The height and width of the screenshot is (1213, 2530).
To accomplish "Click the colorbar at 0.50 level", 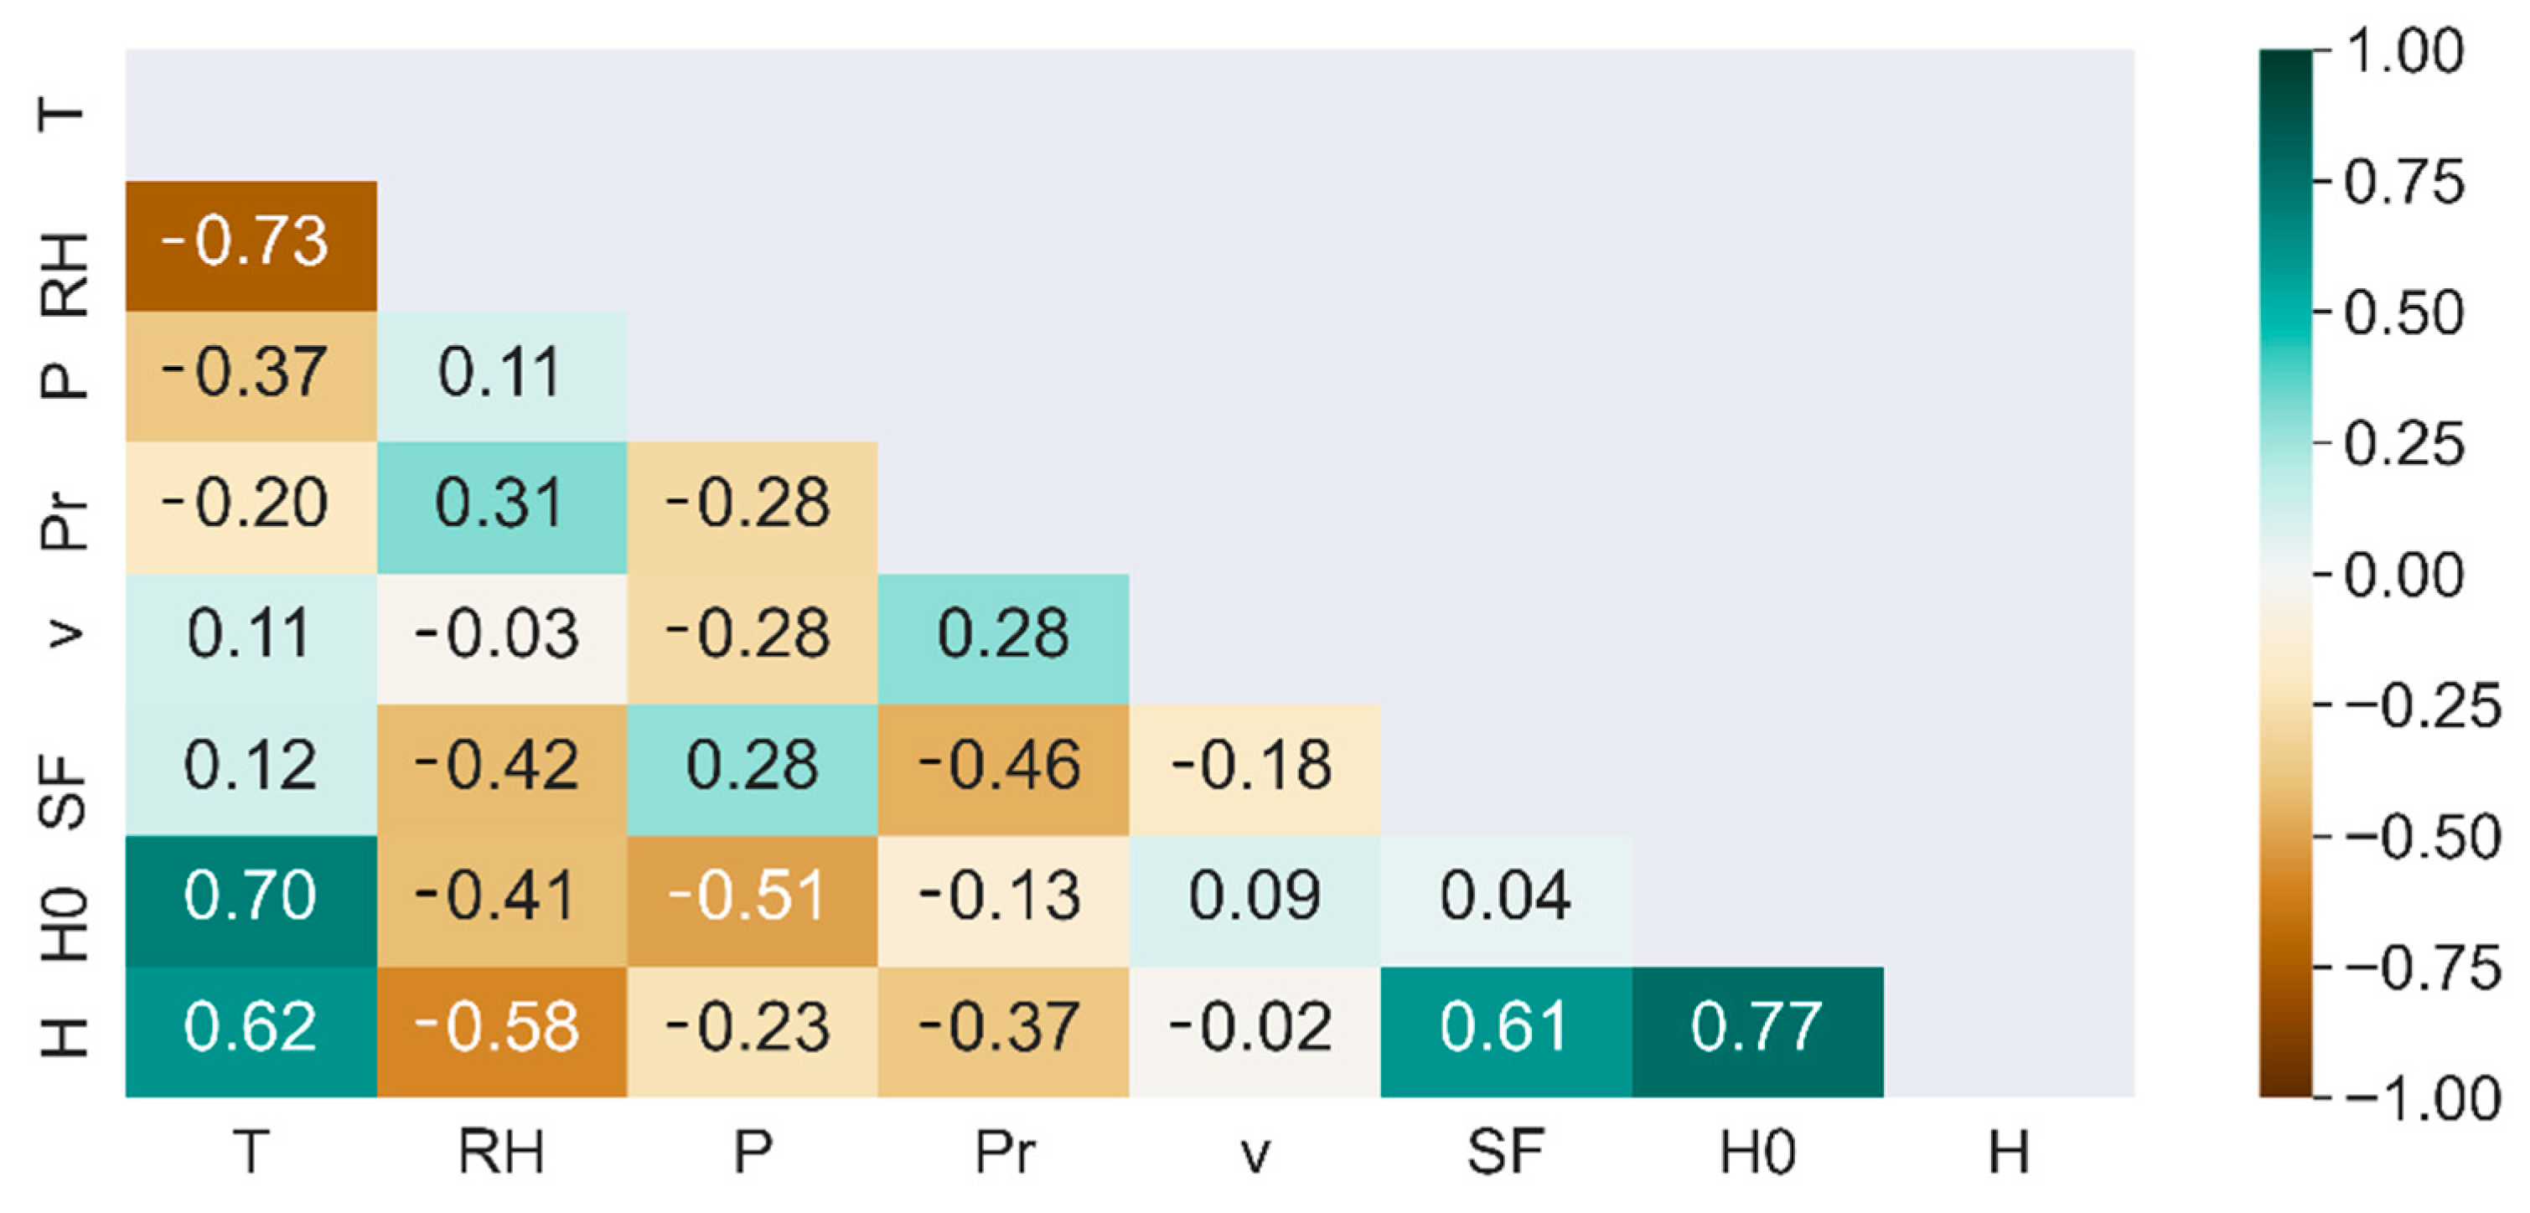I will [x=2285, y=313].
